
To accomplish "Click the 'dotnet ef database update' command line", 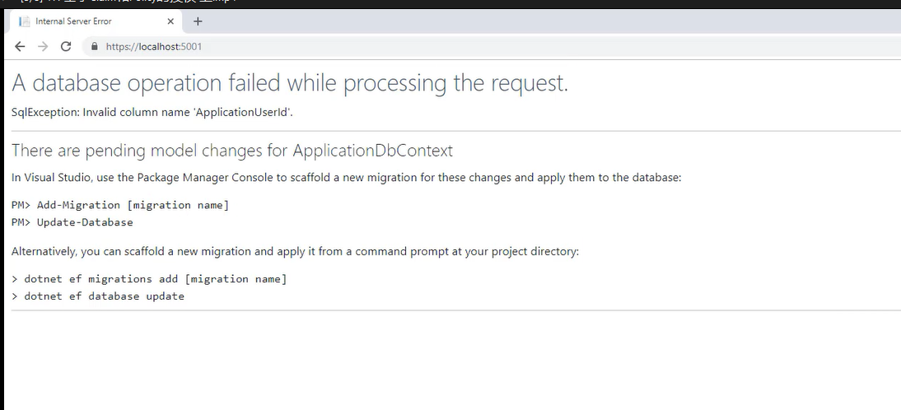I will click(x=98, y=296).
